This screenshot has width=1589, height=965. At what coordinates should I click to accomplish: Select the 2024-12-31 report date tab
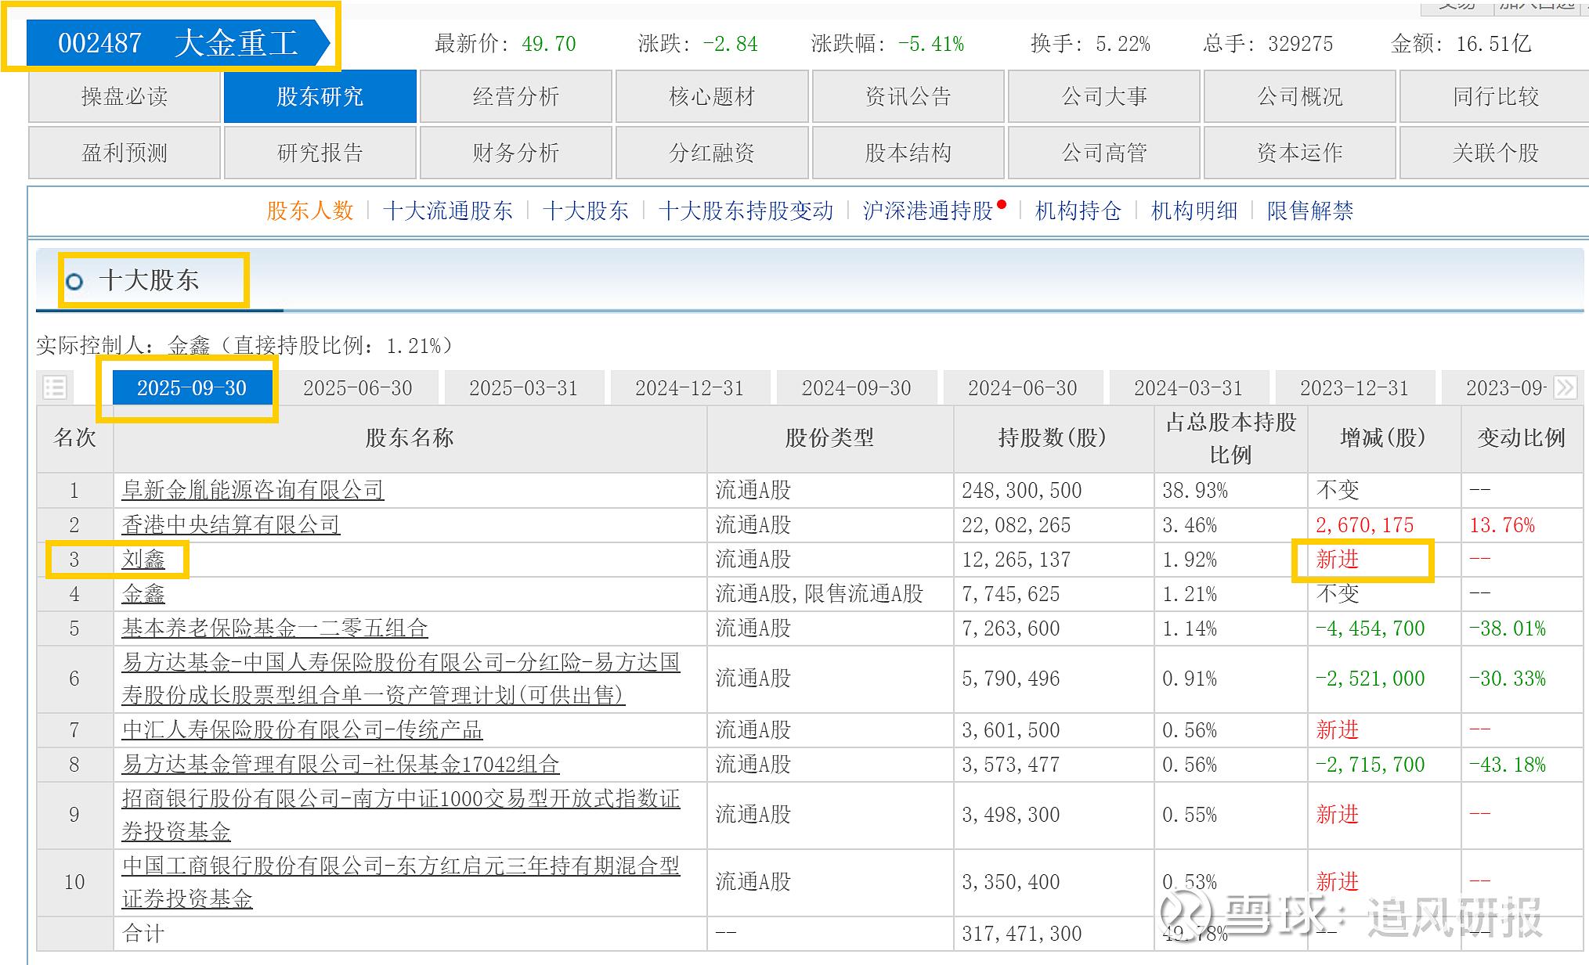point(689,388)
